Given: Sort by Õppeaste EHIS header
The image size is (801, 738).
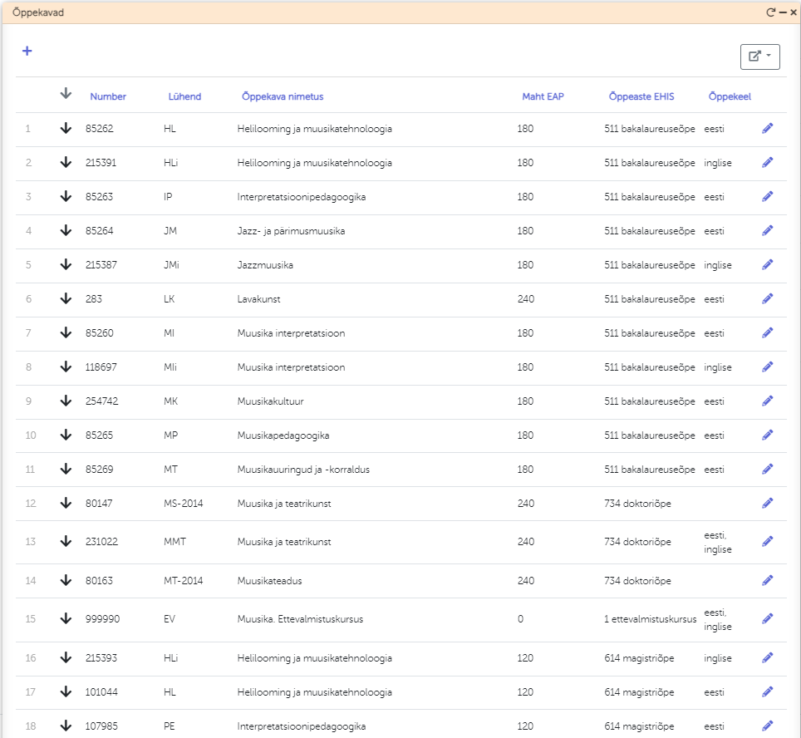Looking at the screenshot, I should pyautogui.click(x=641, y=96).
